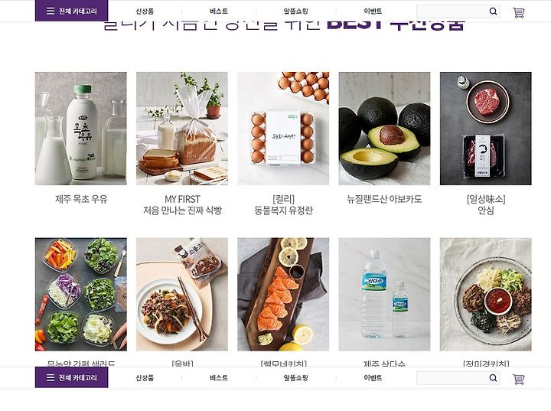
Task: Open 제주 목초 우유 product link
Action: pyautogui.click(x=81, y=199)
